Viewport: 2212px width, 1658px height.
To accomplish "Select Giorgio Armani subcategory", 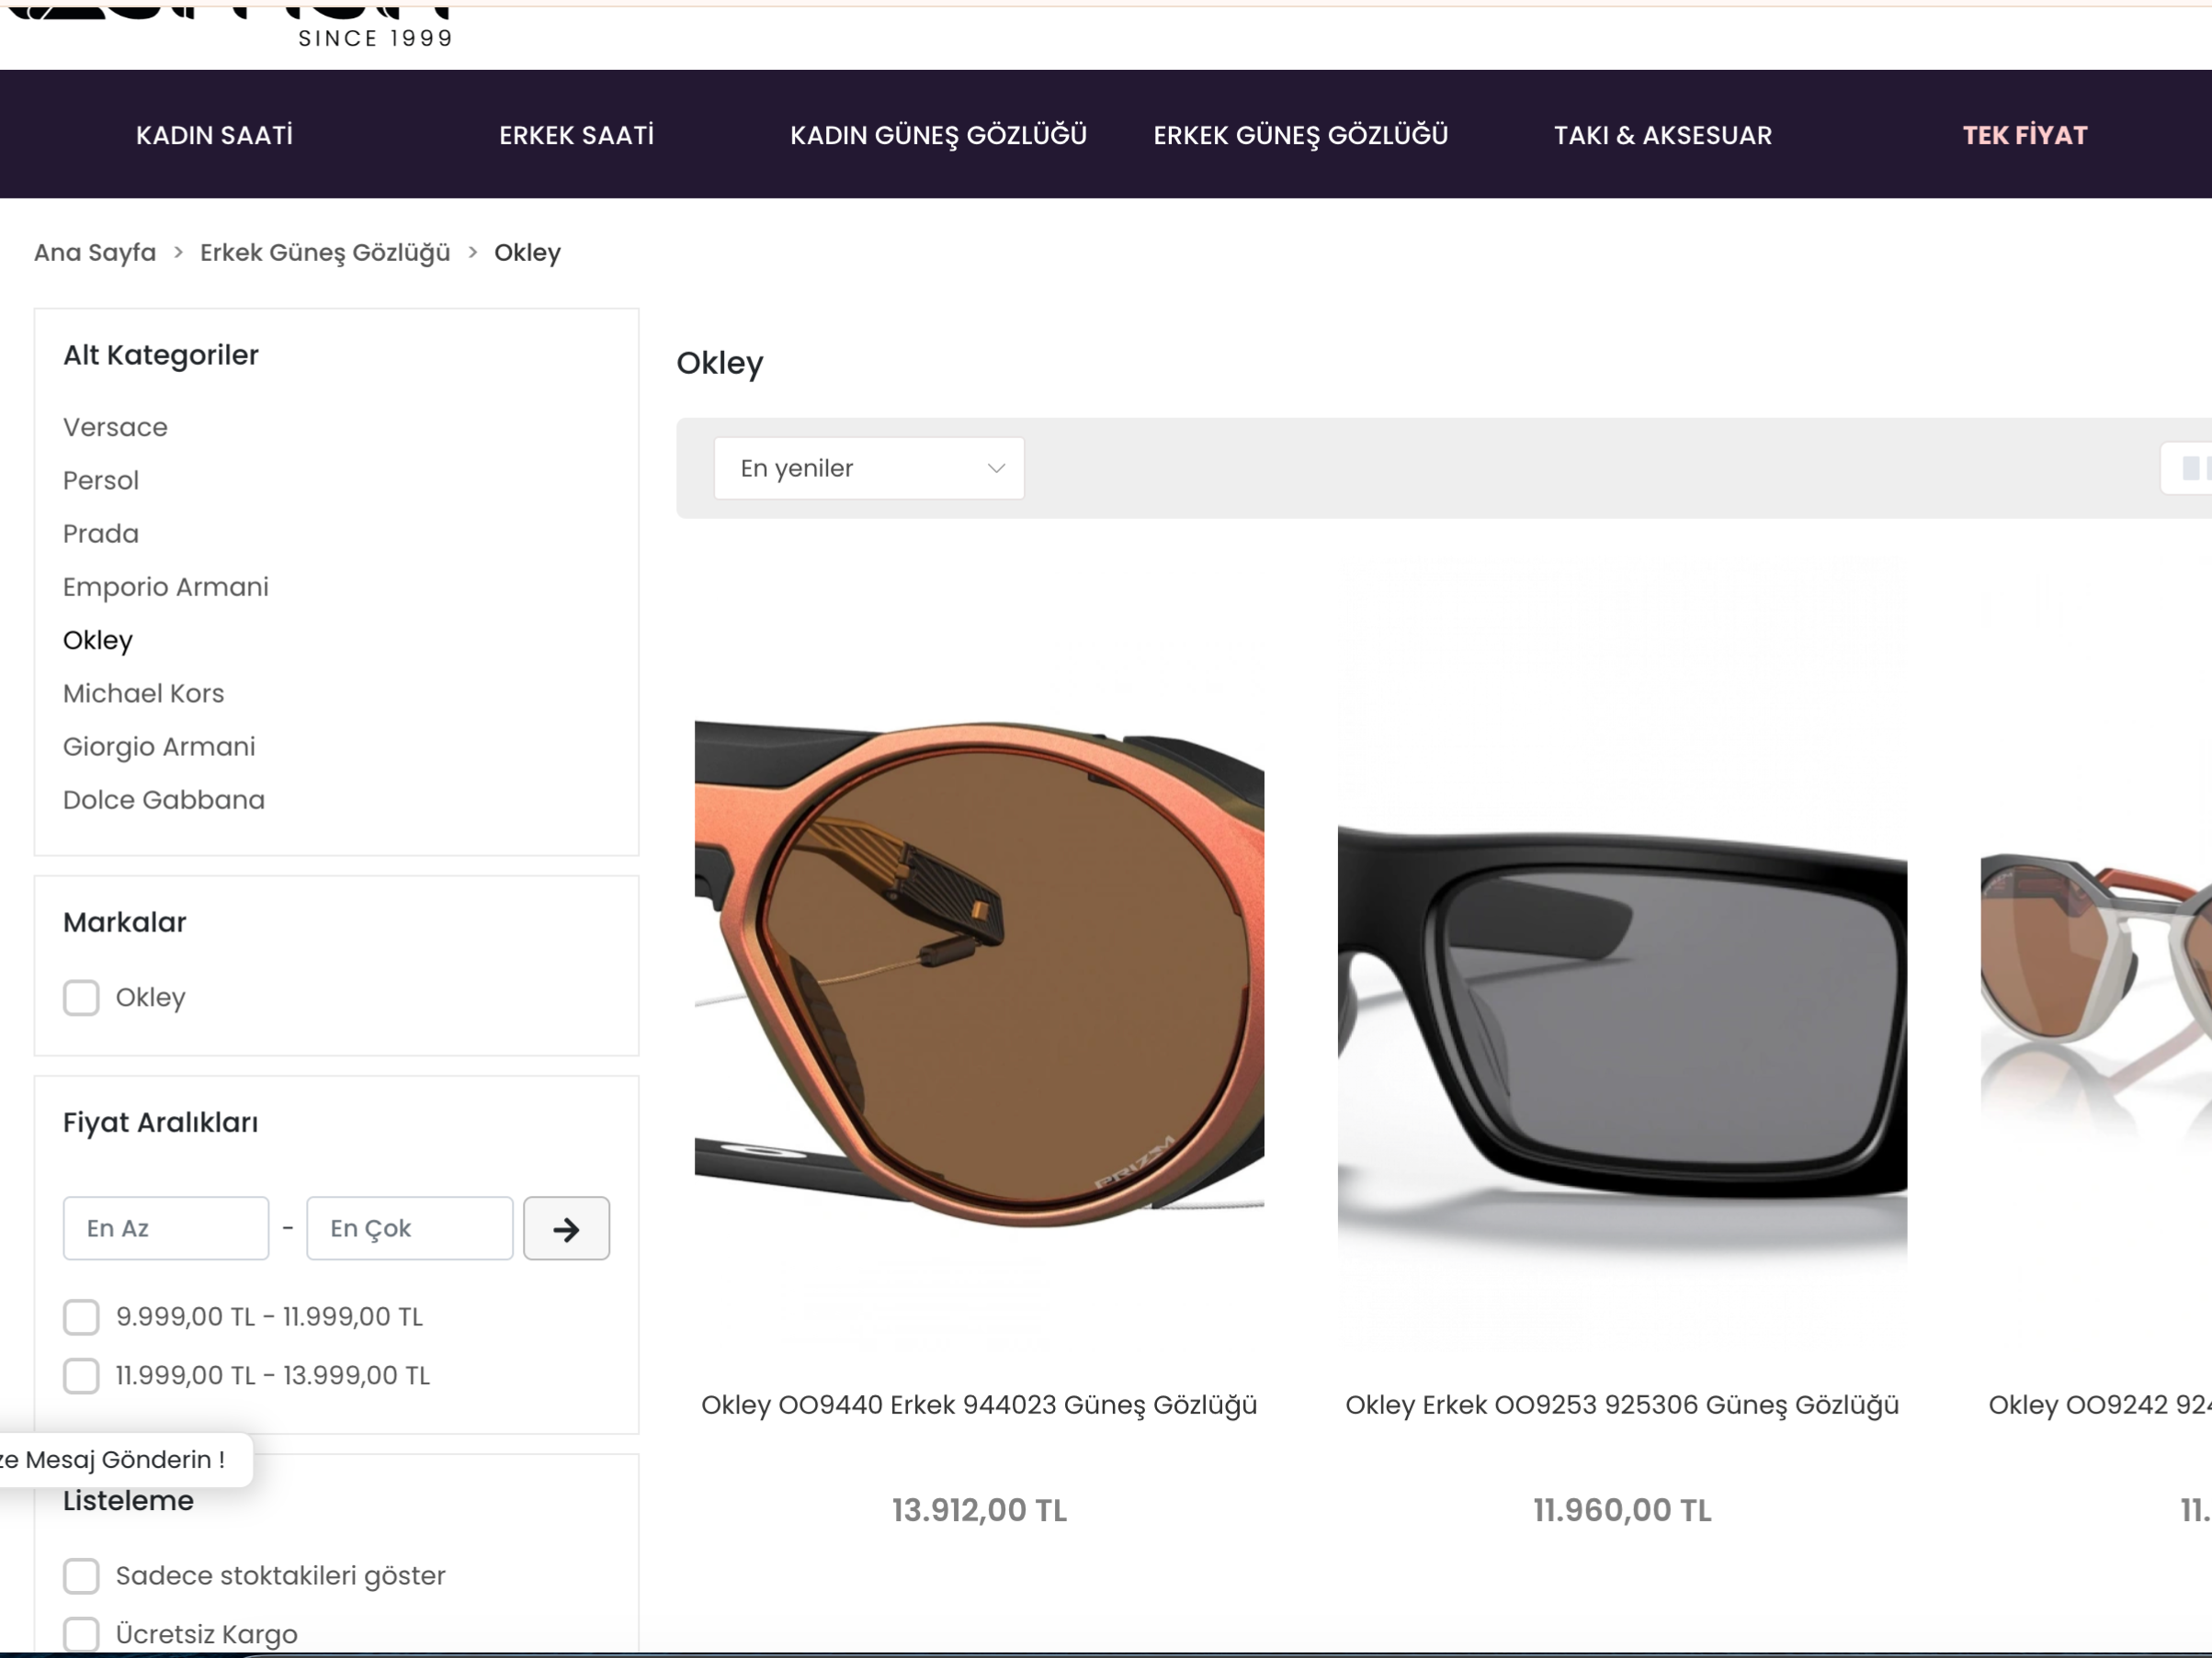I will pyautogui.click(x=159, y=747).
